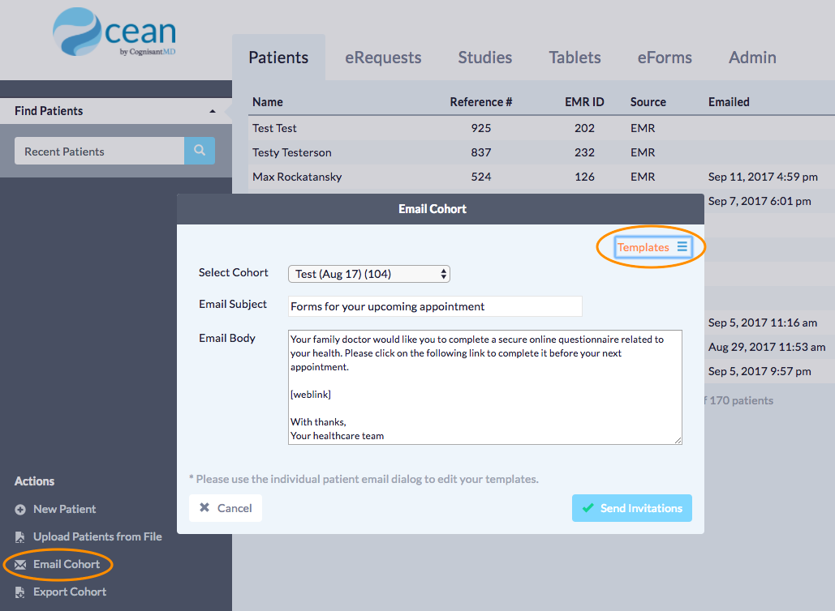The height and width of the screenshot is (611, 835).
Task: Switch to the eRequests tab
Action: [x=383, y=58]
